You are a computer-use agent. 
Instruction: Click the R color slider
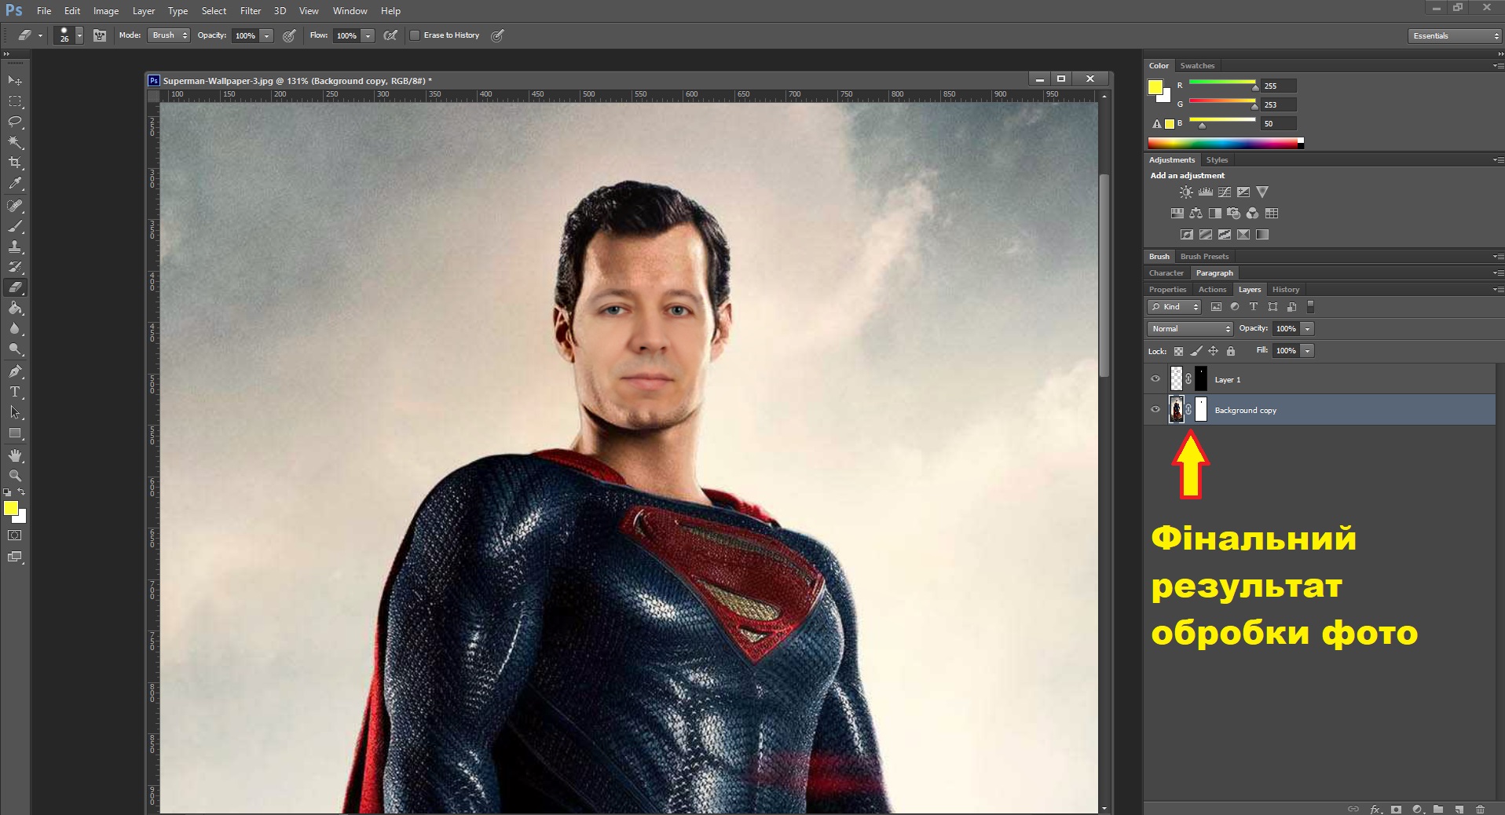point(1222,82)
